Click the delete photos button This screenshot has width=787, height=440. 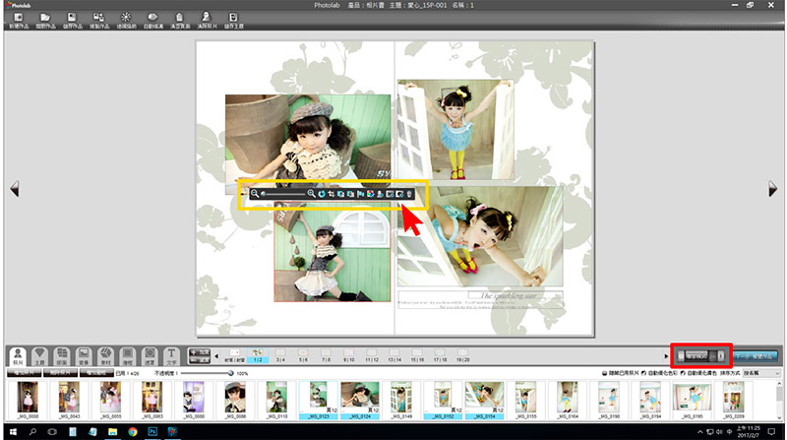[60, 373]
